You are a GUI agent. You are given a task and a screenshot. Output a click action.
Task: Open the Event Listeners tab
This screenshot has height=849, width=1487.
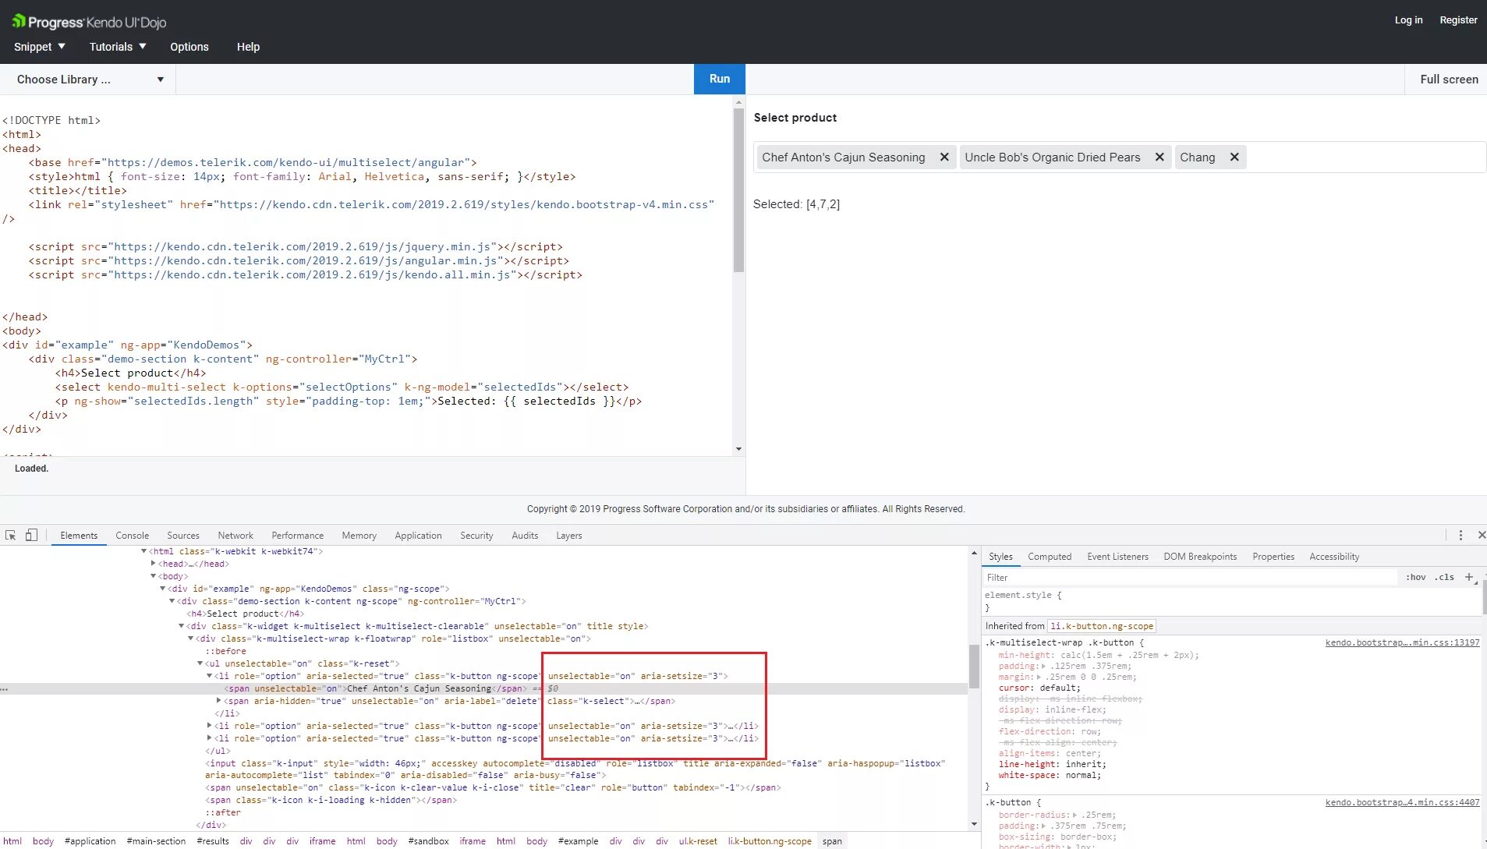1118,557
